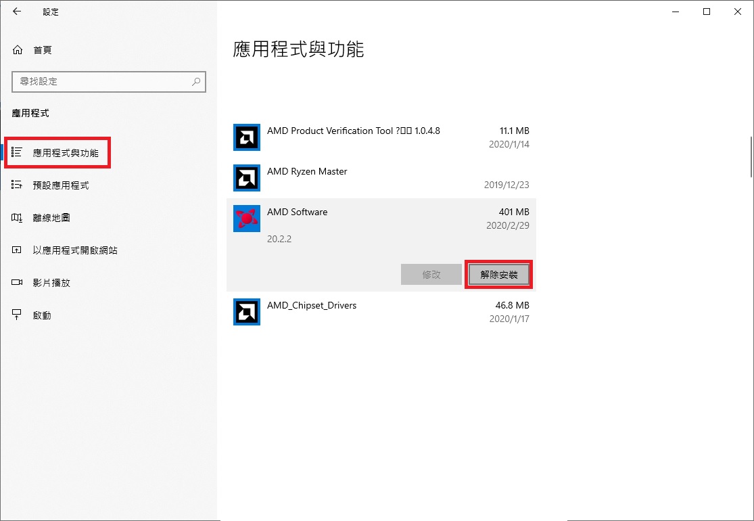Select the 離線地圖 map icon
Image resolution: width=754 pixels, height=521 pixels.
click(17, 217)
